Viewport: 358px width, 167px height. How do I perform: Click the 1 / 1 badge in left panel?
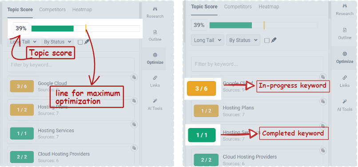coord(22,133)
